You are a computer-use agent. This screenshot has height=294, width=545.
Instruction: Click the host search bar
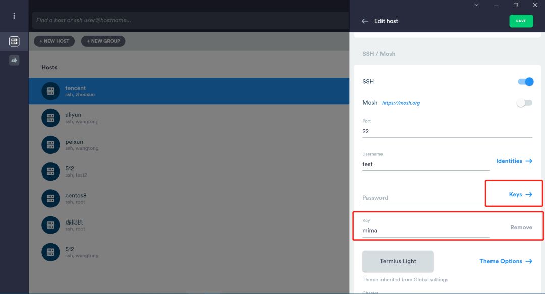click(191, 20)
